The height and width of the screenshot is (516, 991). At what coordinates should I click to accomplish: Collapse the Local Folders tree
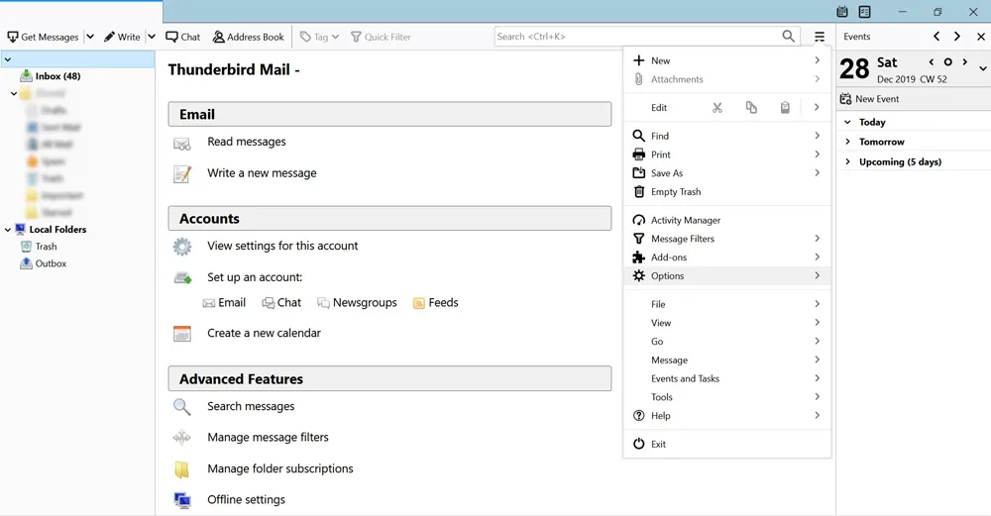click(8, 229)
